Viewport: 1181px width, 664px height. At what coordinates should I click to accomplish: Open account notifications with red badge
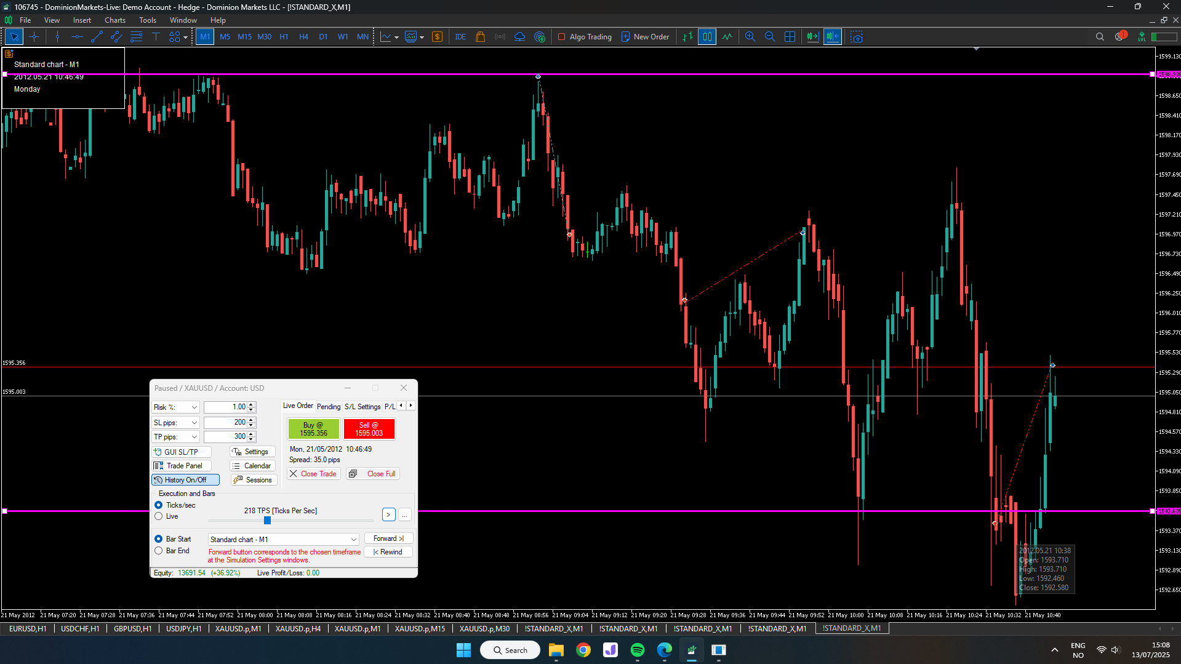1121,36
